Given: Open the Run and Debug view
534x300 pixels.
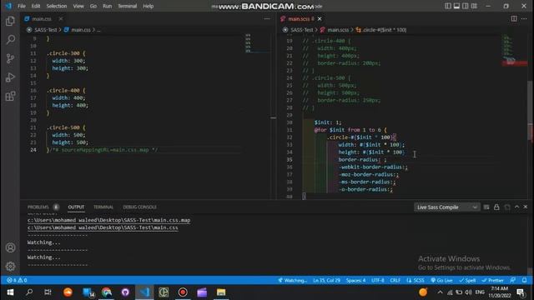Looking at the screenshot, I should 10,77.
